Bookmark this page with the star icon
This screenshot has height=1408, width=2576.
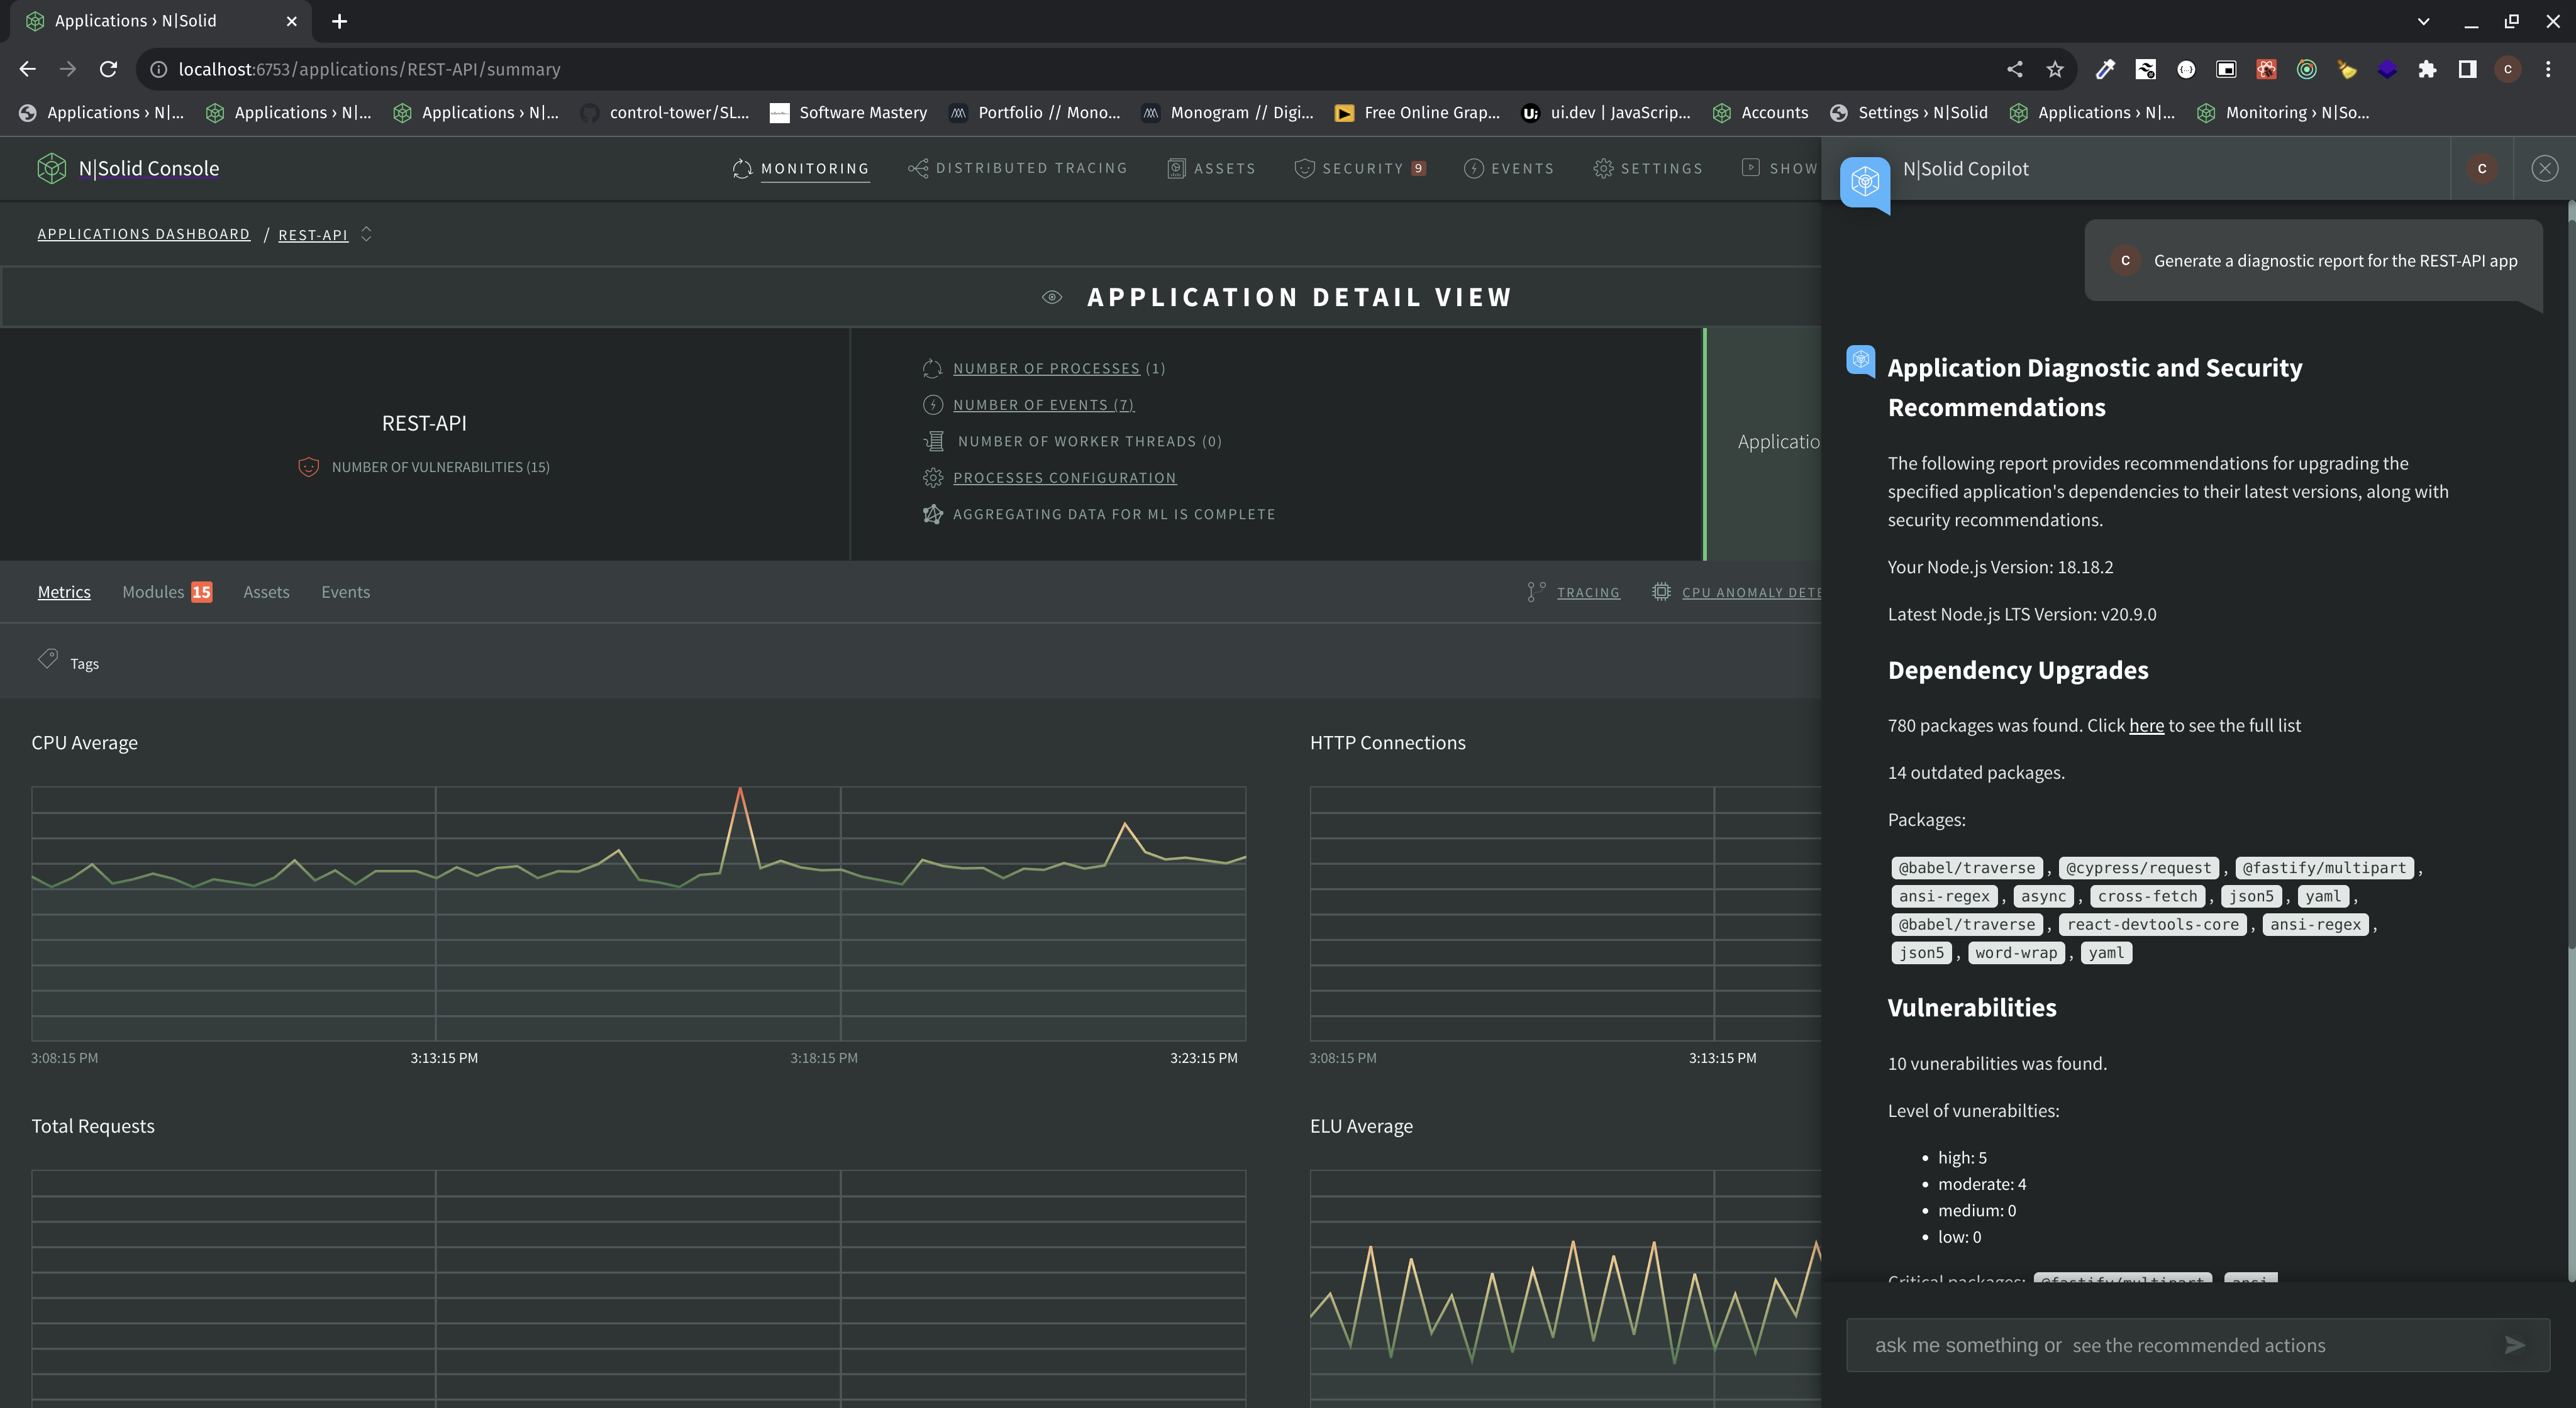(2055, 69)
